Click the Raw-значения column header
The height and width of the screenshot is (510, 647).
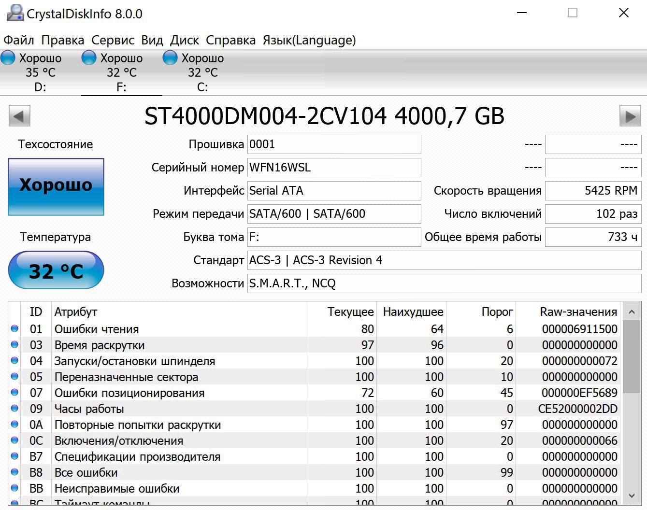click(x=569, y=312)
